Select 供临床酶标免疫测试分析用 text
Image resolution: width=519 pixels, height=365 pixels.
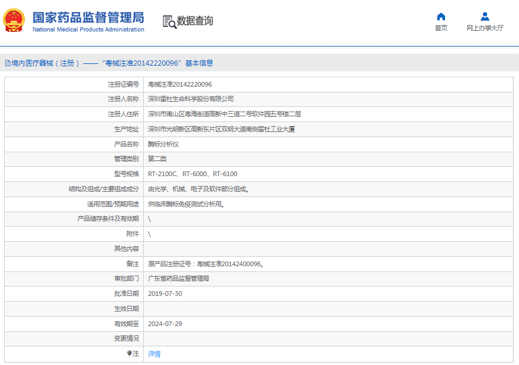186,205
